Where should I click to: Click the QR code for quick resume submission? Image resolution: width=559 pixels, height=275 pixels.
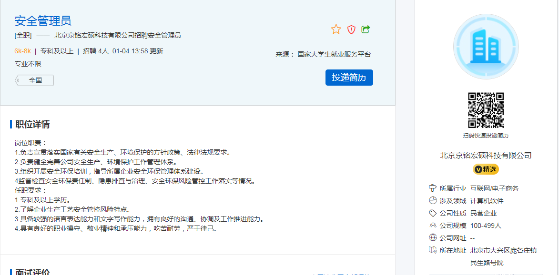pyautogui.click(x=486, y=110)
